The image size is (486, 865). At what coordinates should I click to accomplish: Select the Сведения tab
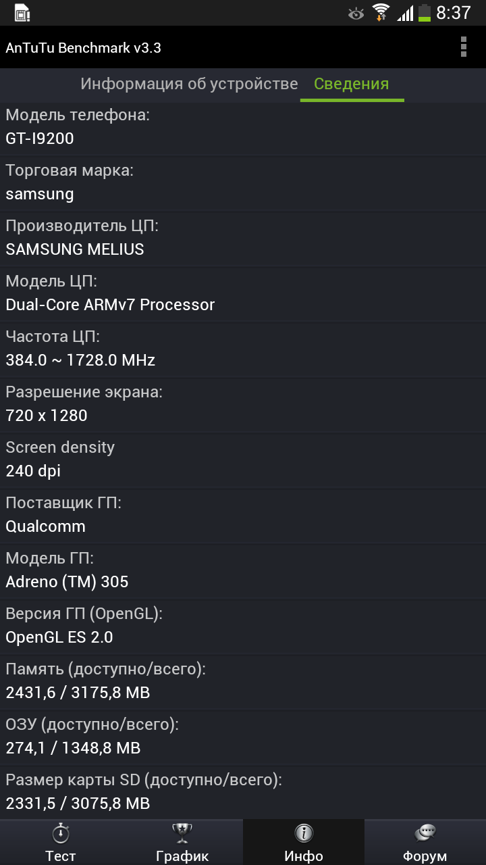coord(352,84)
